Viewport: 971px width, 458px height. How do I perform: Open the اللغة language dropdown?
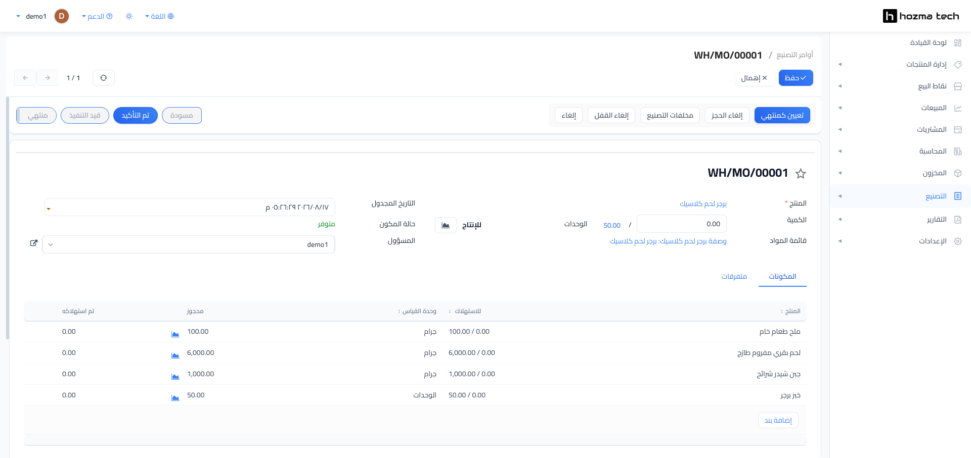[x=159, y=16]
